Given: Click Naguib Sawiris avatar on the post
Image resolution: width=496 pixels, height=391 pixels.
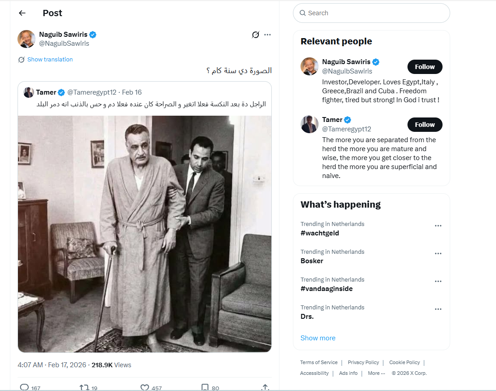Looking at the screenshot, I should [x=27, y=39].
